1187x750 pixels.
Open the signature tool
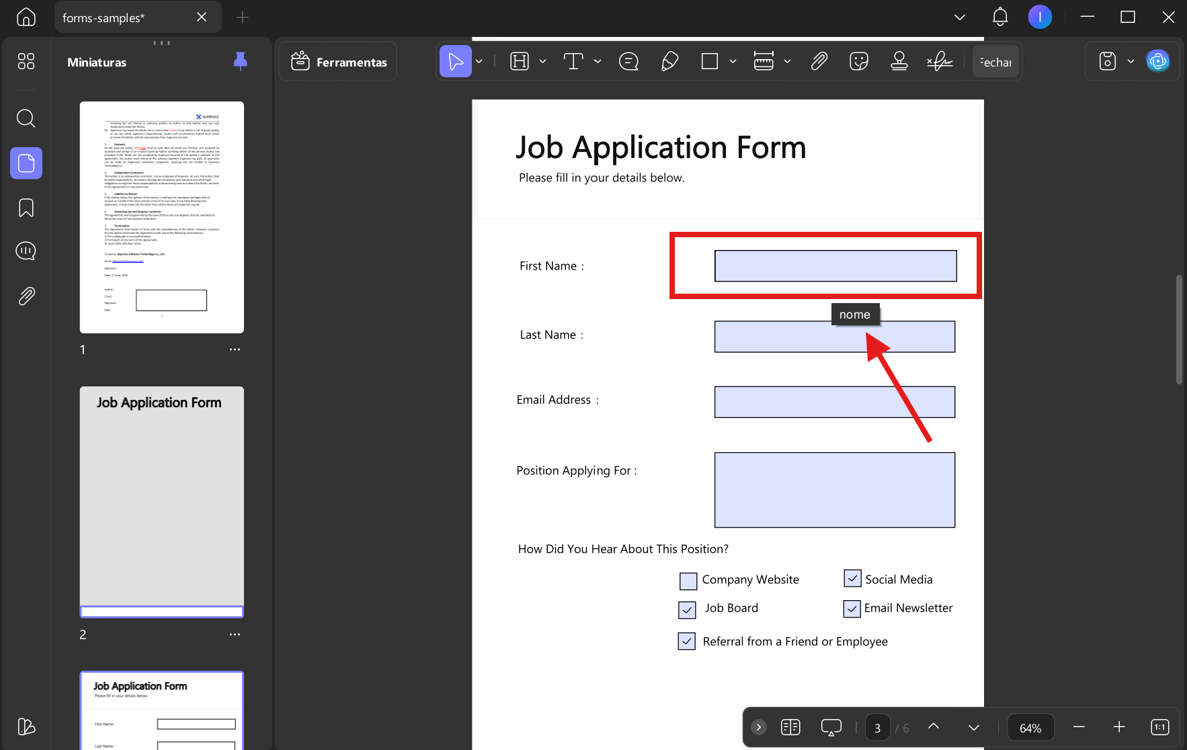click(x=940, y=62)
